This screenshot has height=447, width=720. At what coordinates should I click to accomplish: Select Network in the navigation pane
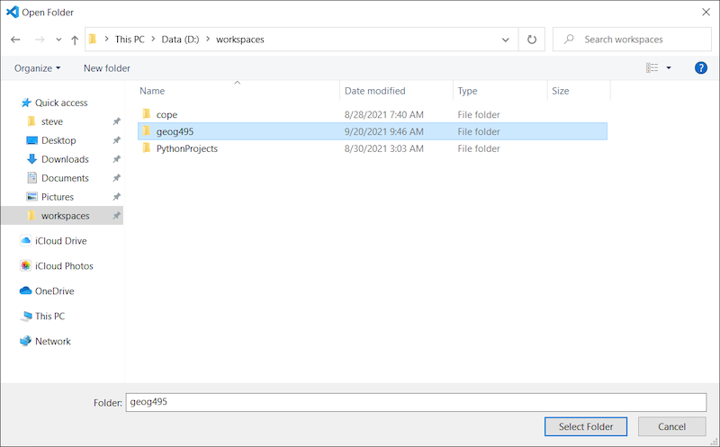point(52,342)
